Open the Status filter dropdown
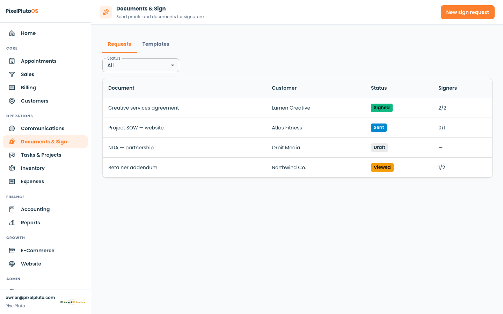Image resolution: width=503 pixels, height=314 pixels. [141, 65]
